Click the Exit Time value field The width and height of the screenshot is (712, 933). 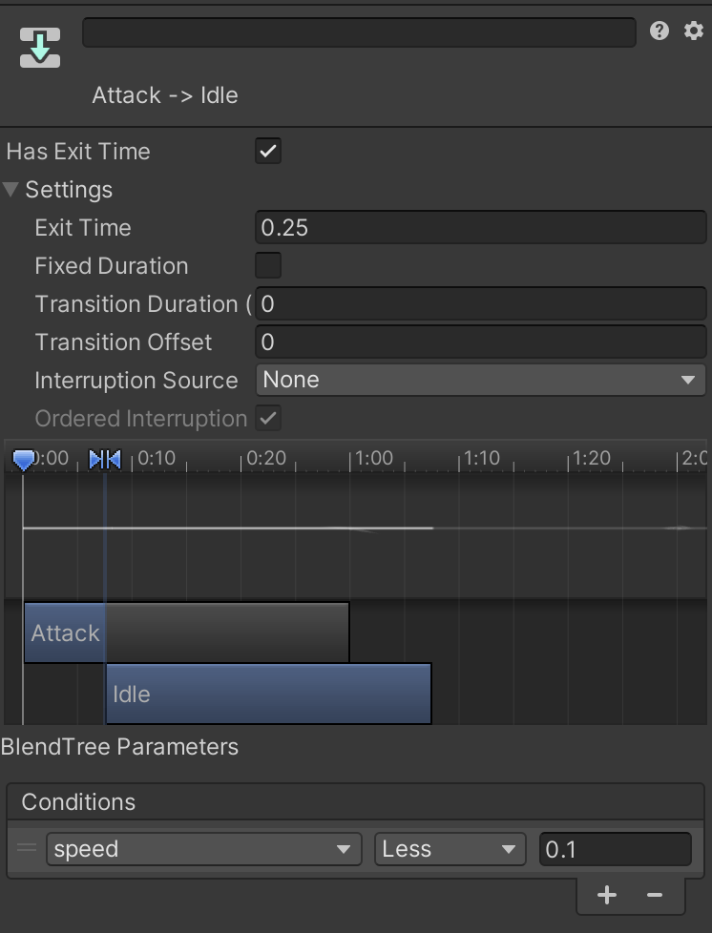pyautogui.click(x=480, y=227)
